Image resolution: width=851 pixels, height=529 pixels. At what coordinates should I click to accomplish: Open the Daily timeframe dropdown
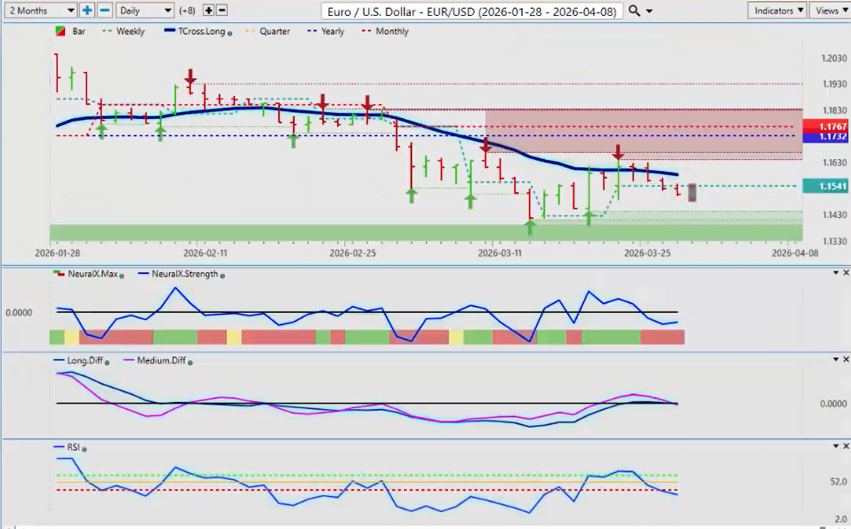tap(145, 11)
